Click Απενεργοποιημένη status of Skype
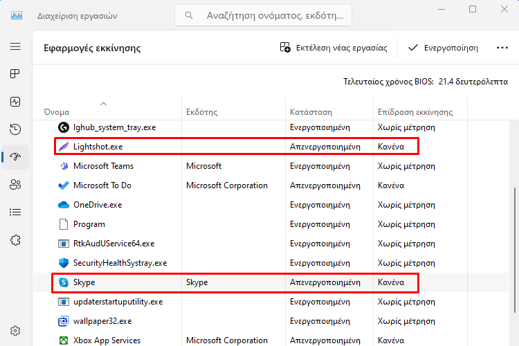The width and height of the screenshot is (519, 346). (325, 282)
